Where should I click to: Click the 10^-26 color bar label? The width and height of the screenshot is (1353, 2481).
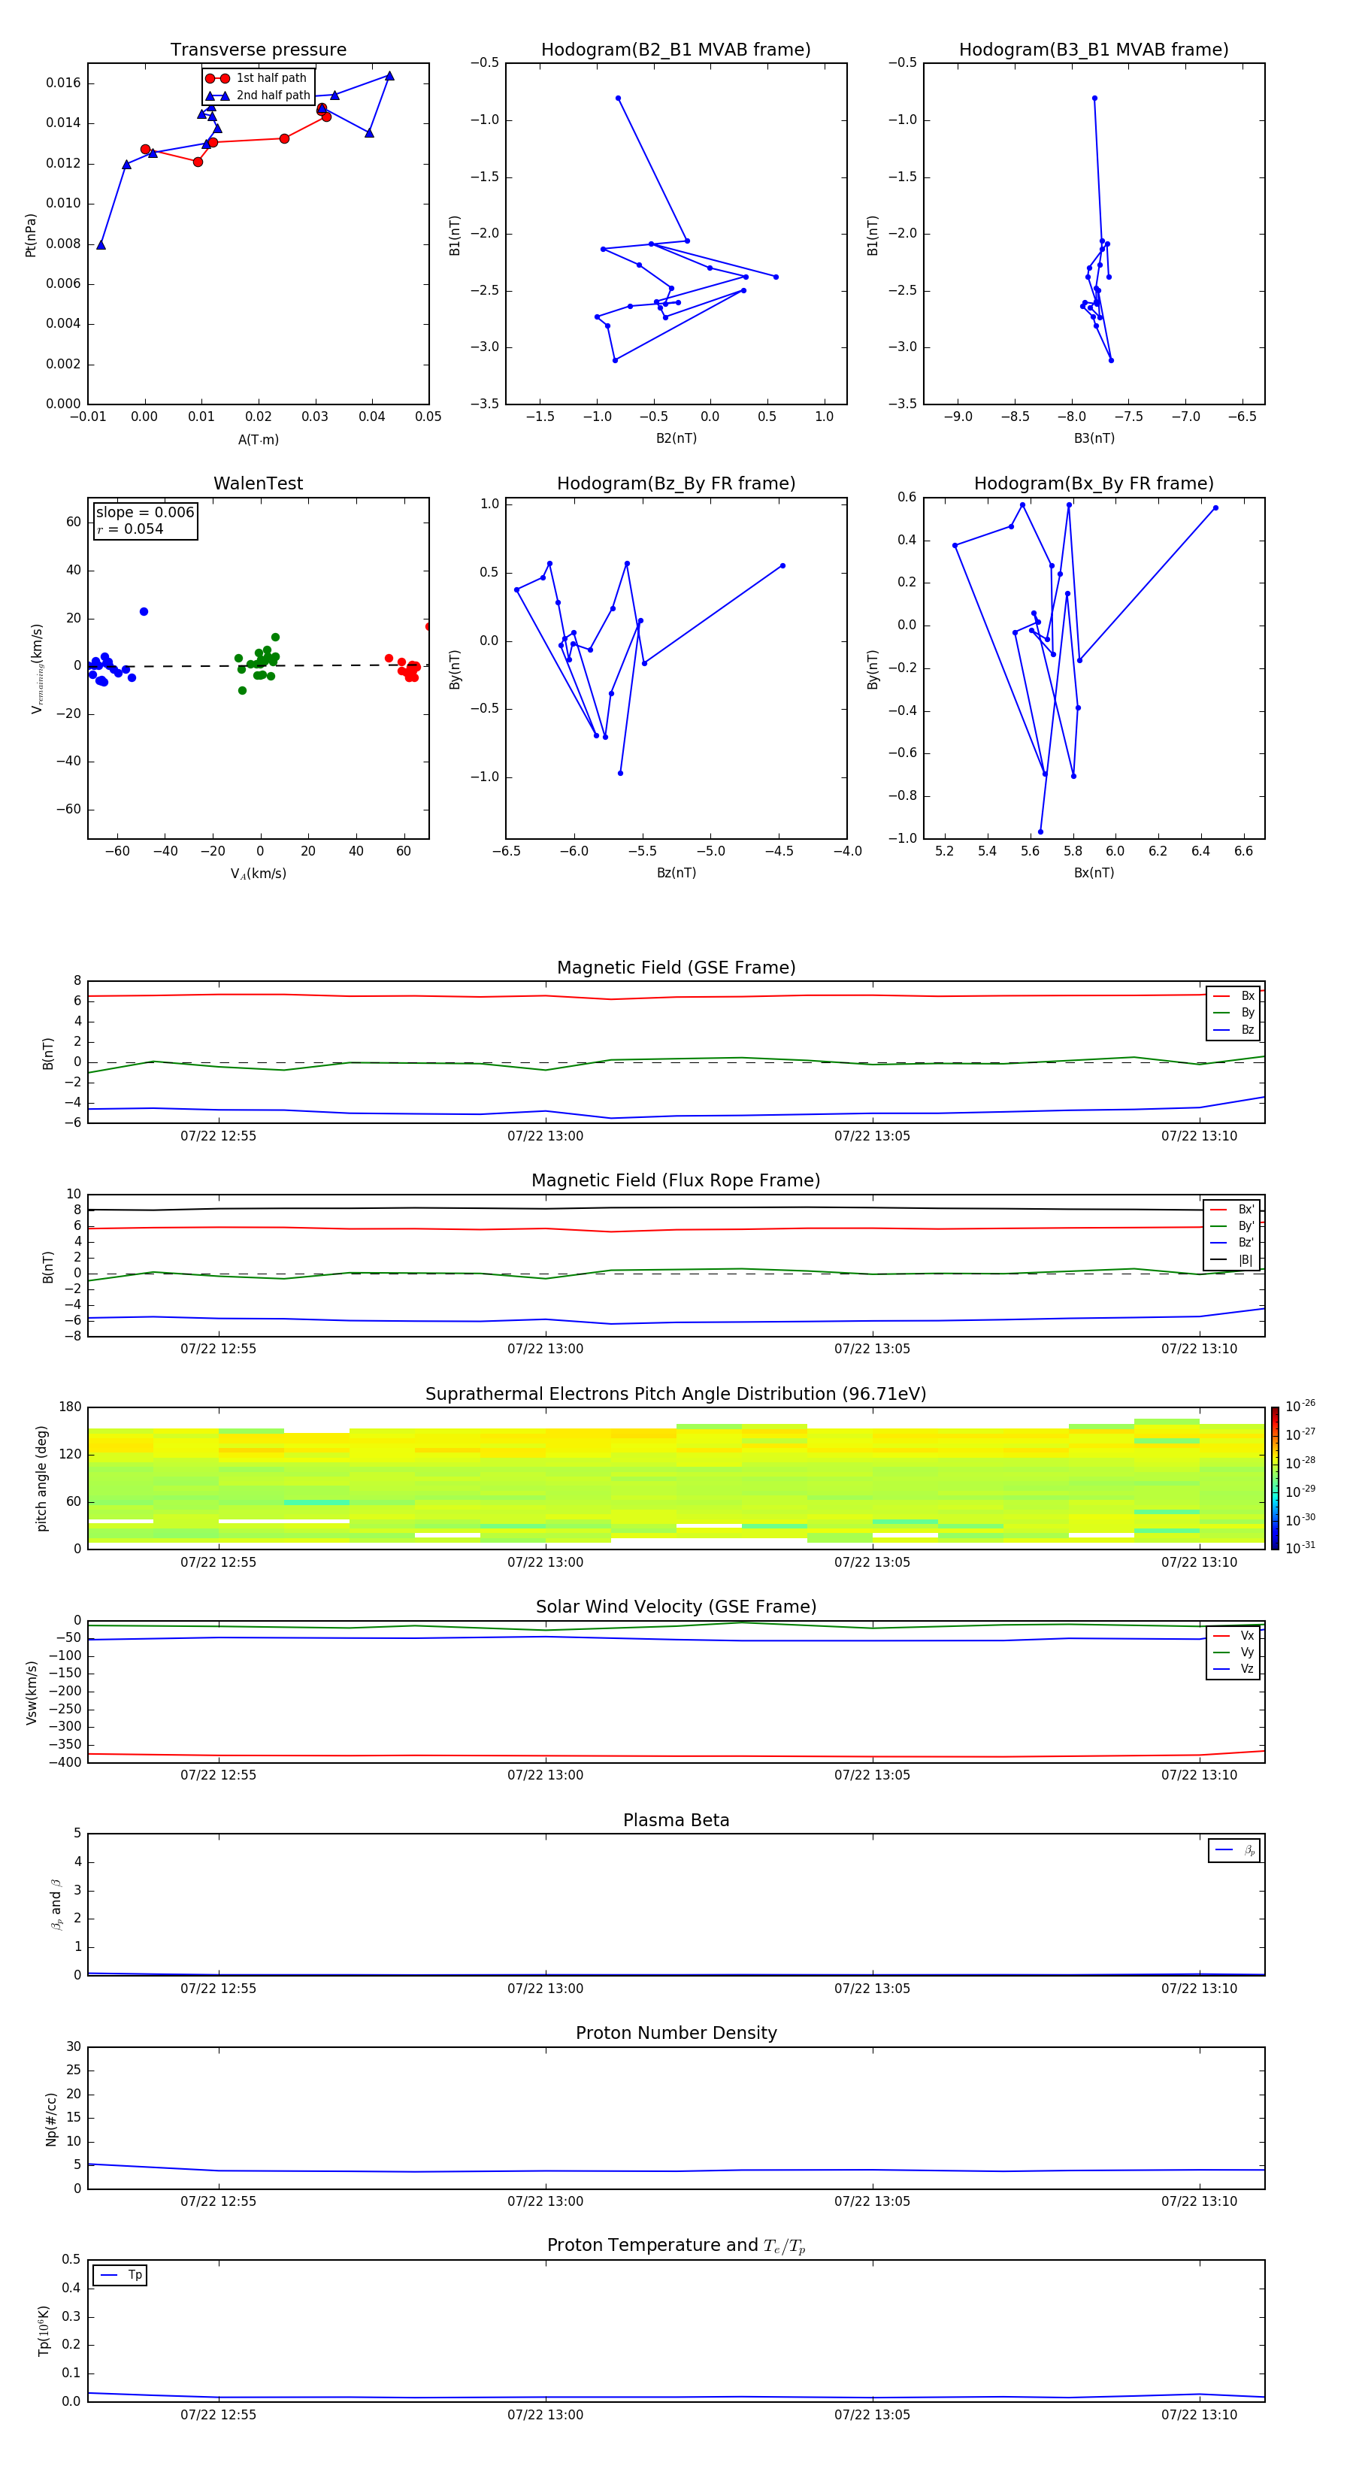pyautogui.click(x=1300, y=1406)
